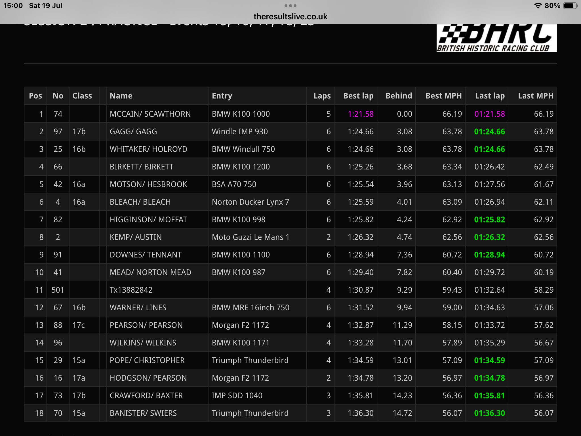Click the 58.29 last MPH value
The width and height of the screenshot is (581, 436).
(x=544, y=290)
